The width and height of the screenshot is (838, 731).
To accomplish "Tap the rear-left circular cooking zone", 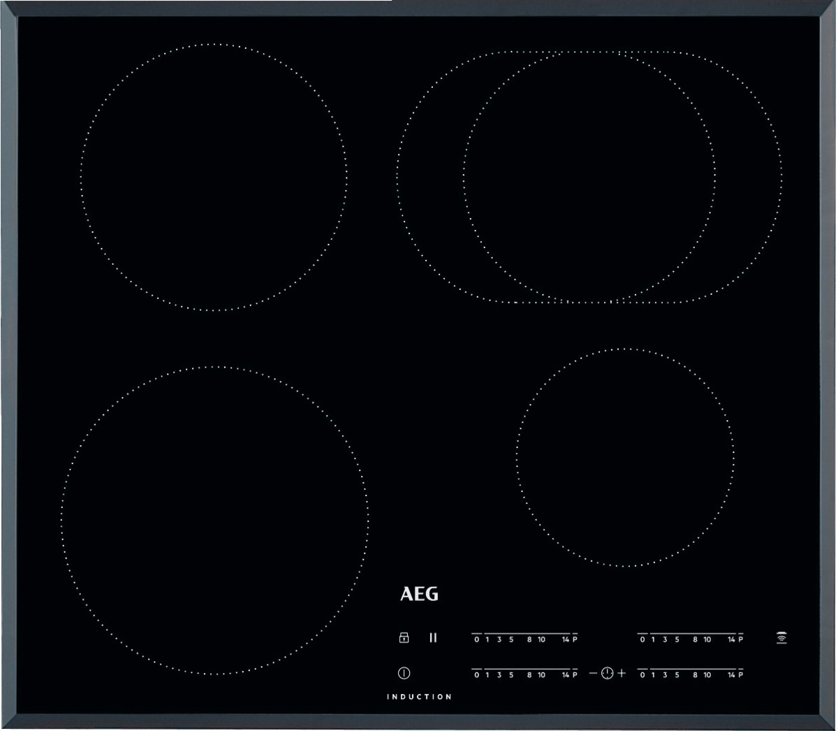I will click(x=214, y=178).
